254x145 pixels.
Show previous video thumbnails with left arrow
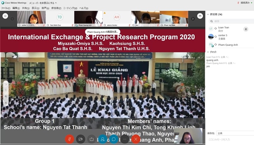[x=12, y=19]
